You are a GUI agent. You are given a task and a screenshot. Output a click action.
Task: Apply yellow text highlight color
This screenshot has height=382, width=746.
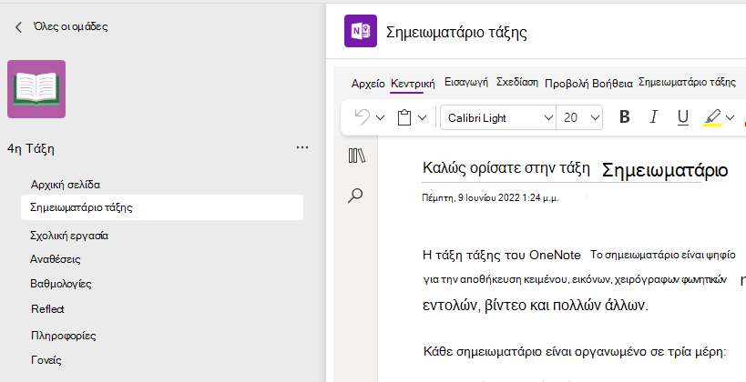click(712, 117)
